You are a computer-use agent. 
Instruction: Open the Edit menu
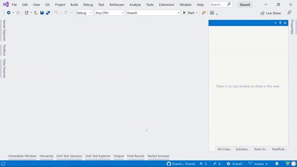25,5
